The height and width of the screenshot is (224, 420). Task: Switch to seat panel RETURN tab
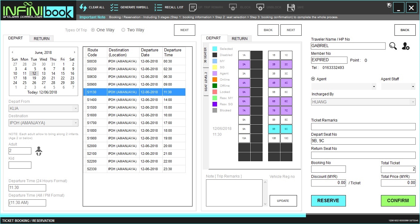tap(240, 38)
